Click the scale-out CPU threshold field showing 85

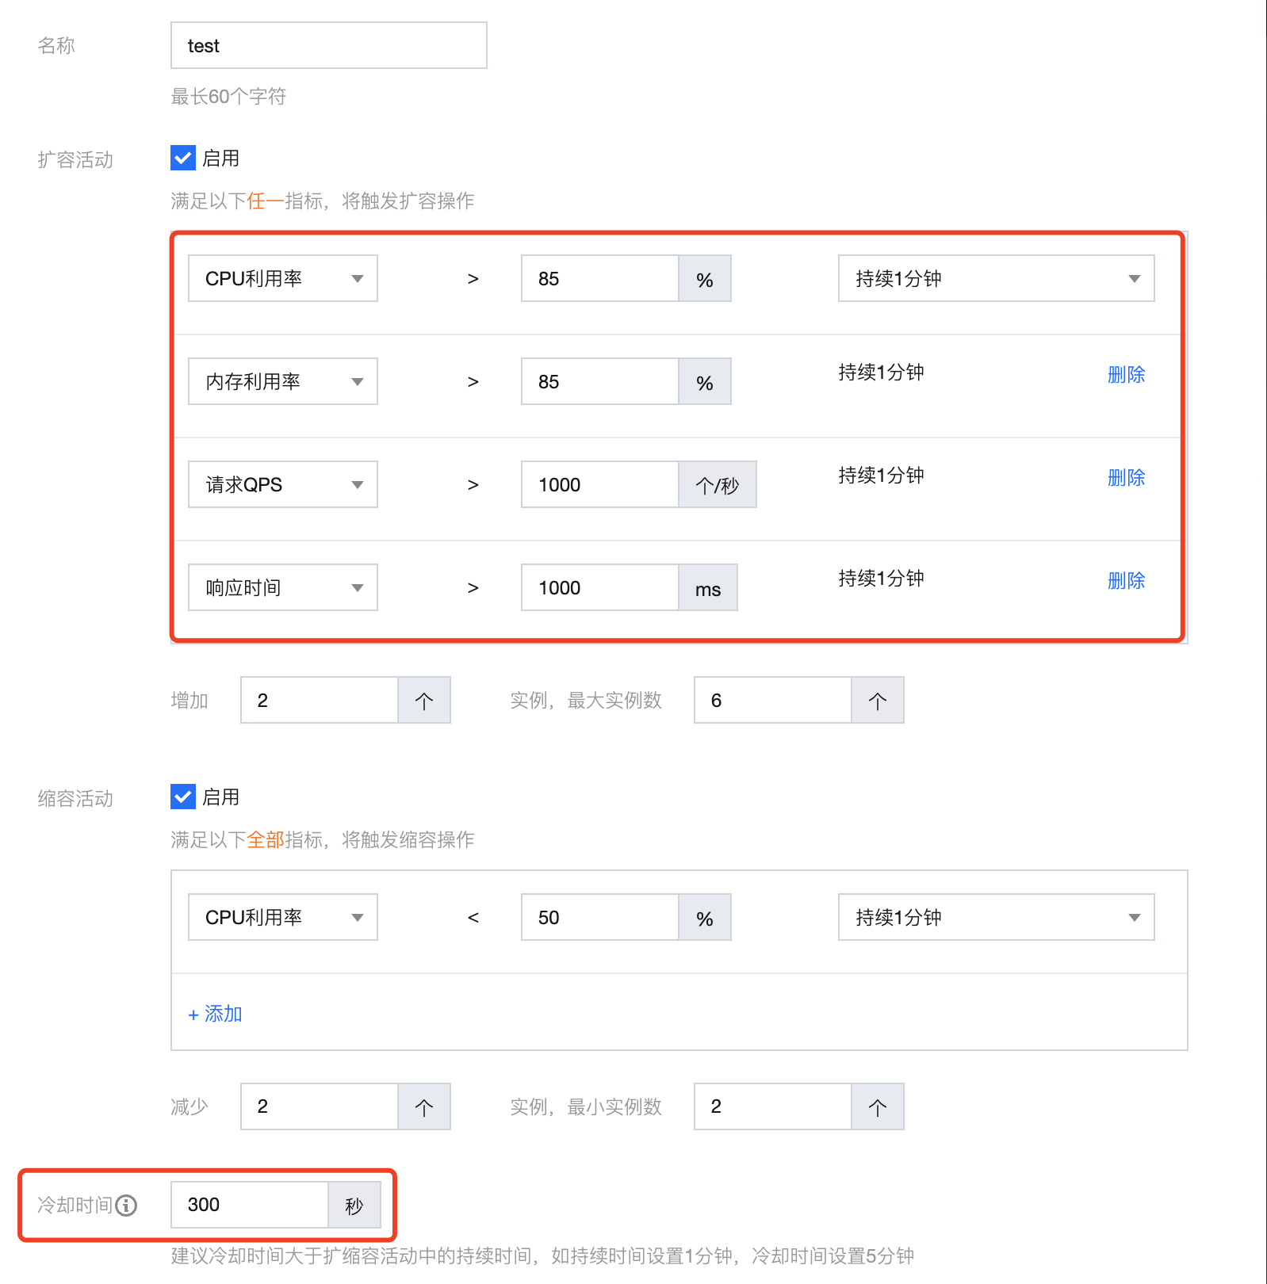[x=600, y=278]
